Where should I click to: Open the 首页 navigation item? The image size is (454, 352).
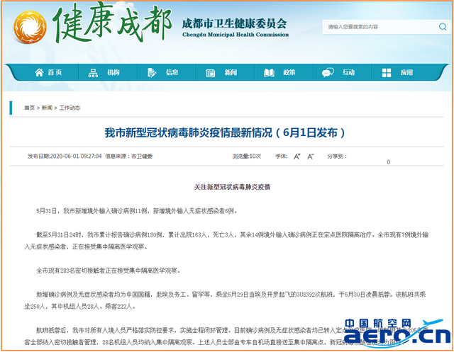[x=55, y=72]
